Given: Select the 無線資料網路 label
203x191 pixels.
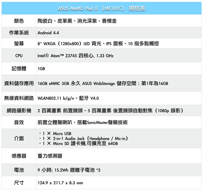Looking at the screenshot, I should [x=19, y=98].
